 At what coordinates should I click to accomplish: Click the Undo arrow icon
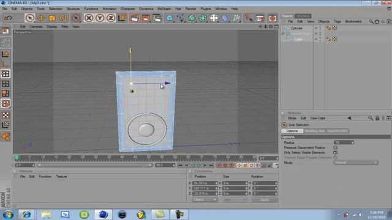point(8,18)
